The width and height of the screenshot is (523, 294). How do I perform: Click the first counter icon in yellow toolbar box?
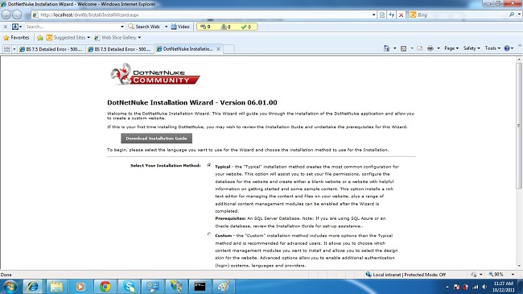(x=205, y=27)
